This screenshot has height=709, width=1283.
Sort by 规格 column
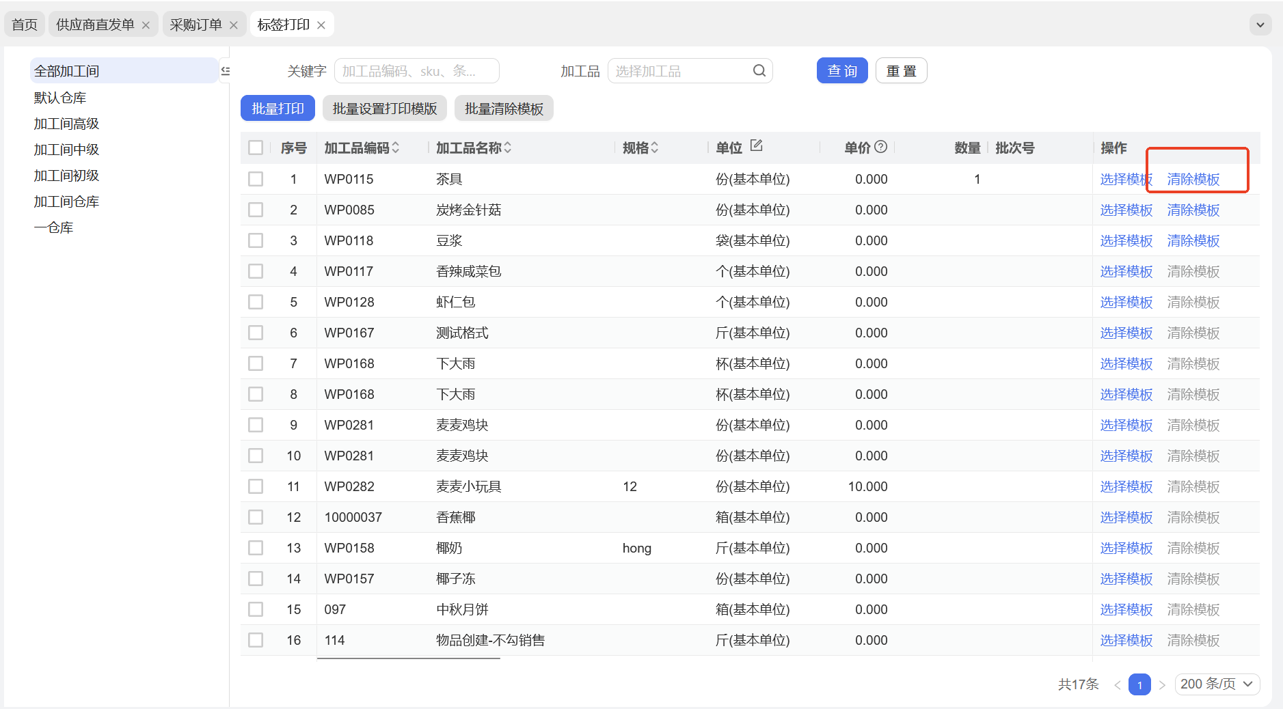pos(655,148)
